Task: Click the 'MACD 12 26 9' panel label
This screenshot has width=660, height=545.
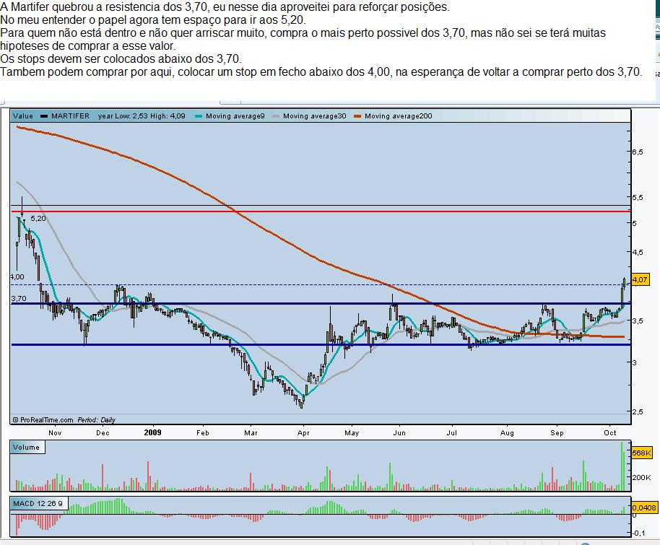Action: tap(38, 504)
